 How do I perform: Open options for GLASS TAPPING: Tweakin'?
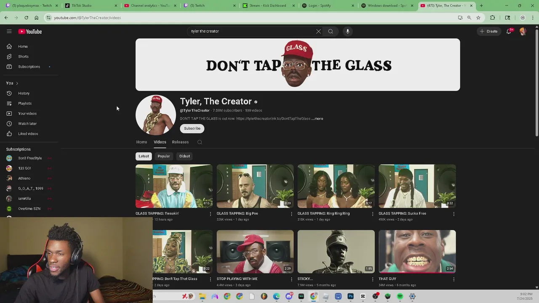pos(210,214)
